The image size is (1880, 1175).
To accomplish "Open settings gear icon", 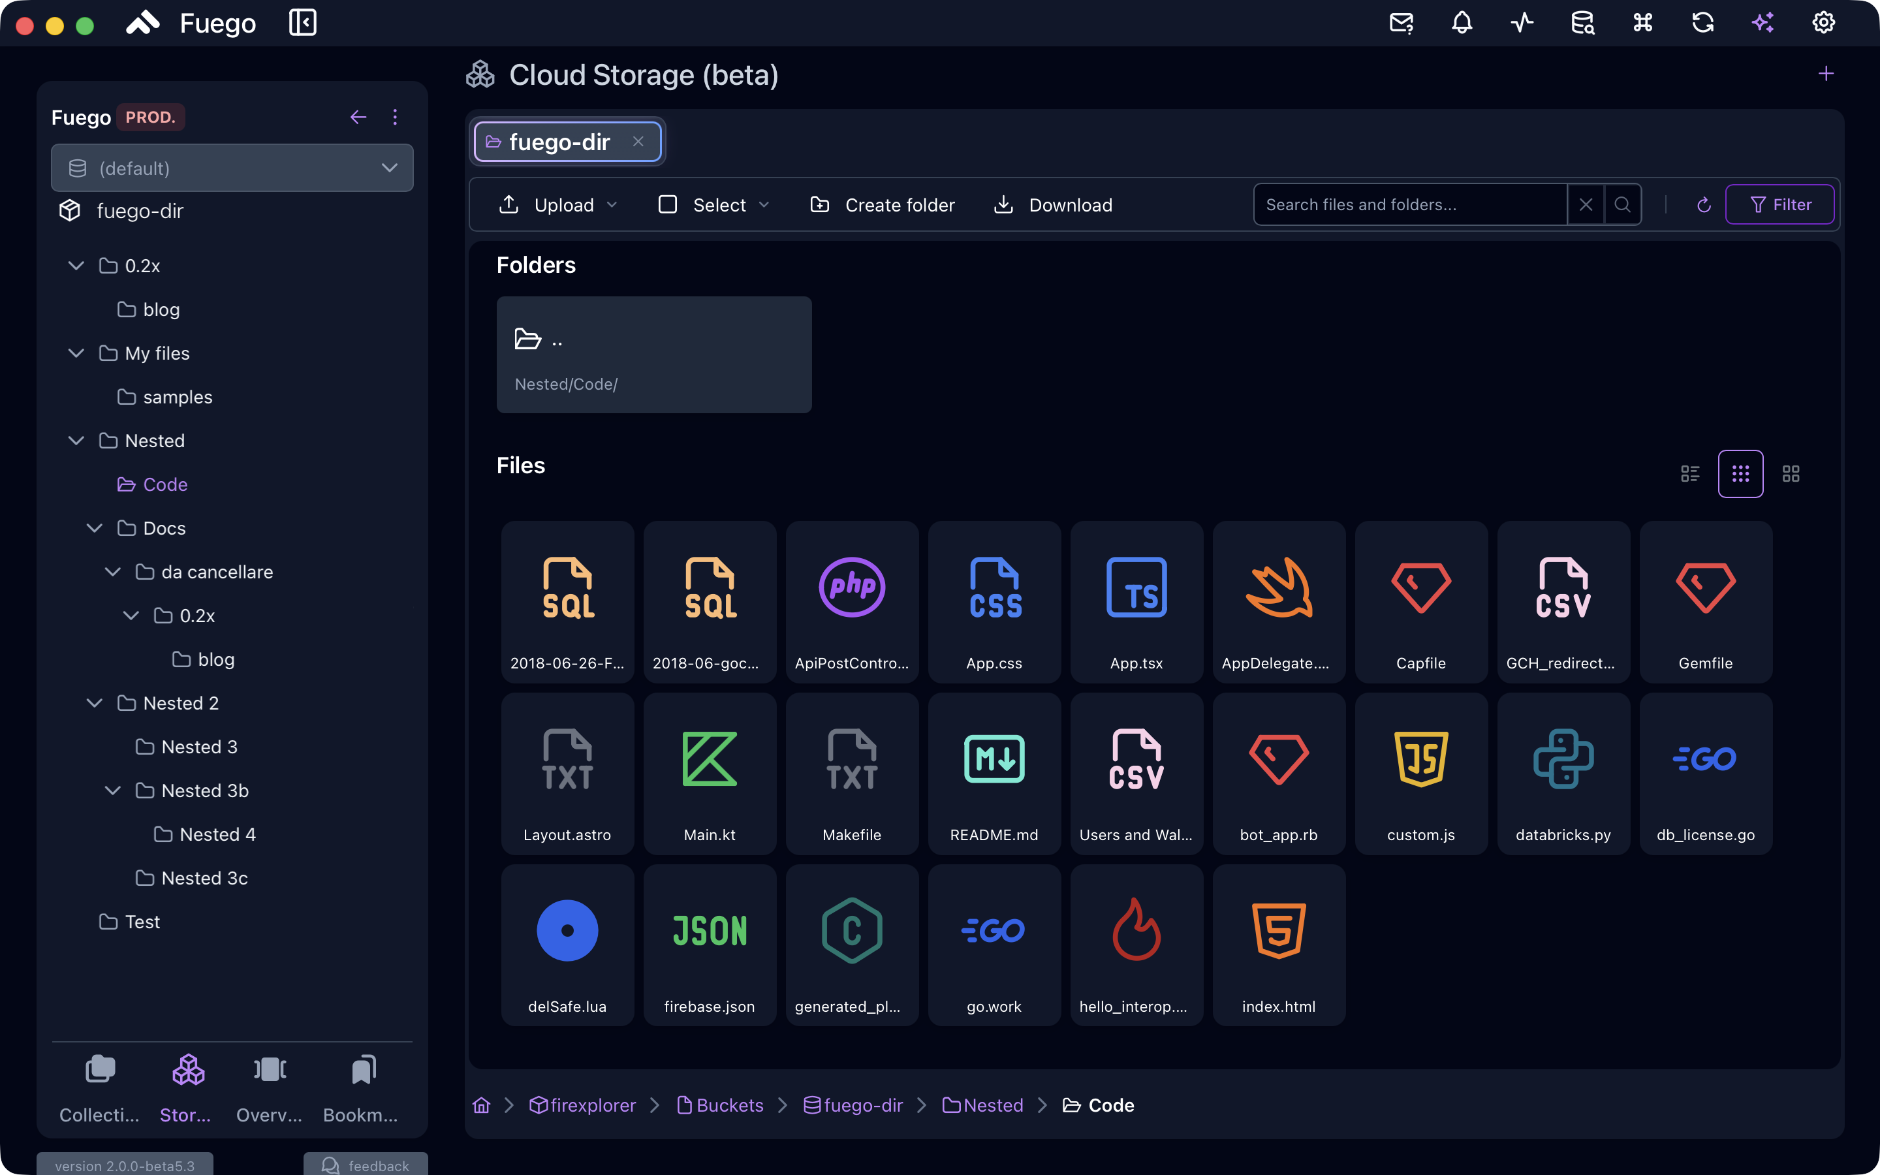I will coord(1823,23).
